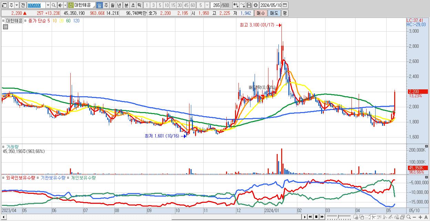Click the candle compare chart icon
The width and height of the screenshot is (430, 221).
[x=236, y=5]
